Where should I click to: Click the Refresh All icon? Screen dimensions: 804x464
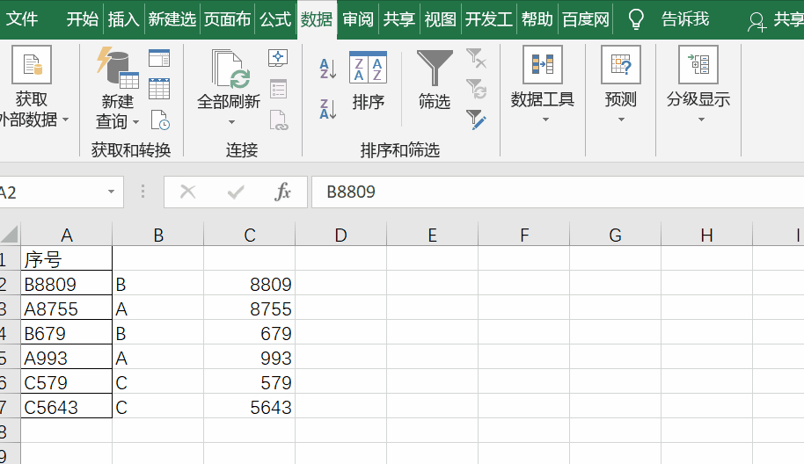230,69
